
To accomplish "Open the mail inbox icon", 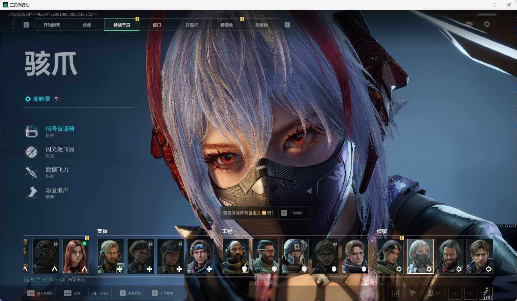I will tap(469, 24).
